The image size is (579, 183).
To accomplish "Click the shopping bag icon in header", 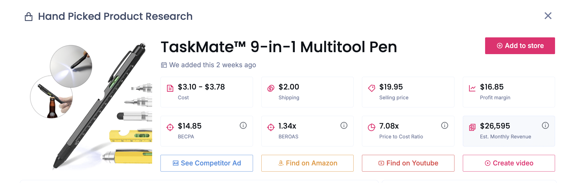I will pyautogui.click(x=29, y=17).
